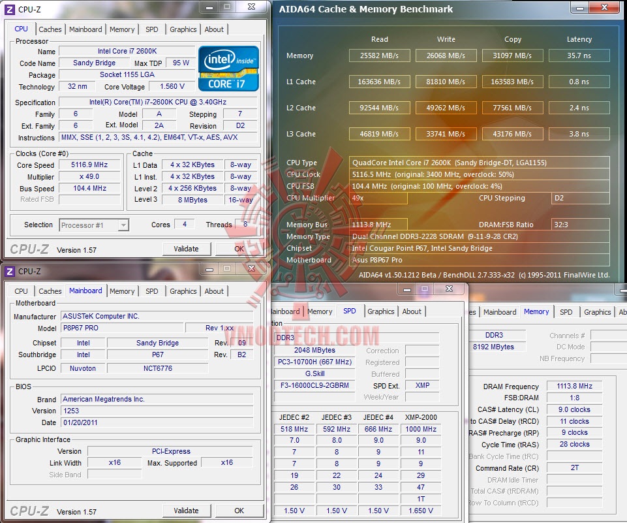Open About tab in the SPD CPU-Z window
This screenshot has height=523, width=627.
pos(412,311)
